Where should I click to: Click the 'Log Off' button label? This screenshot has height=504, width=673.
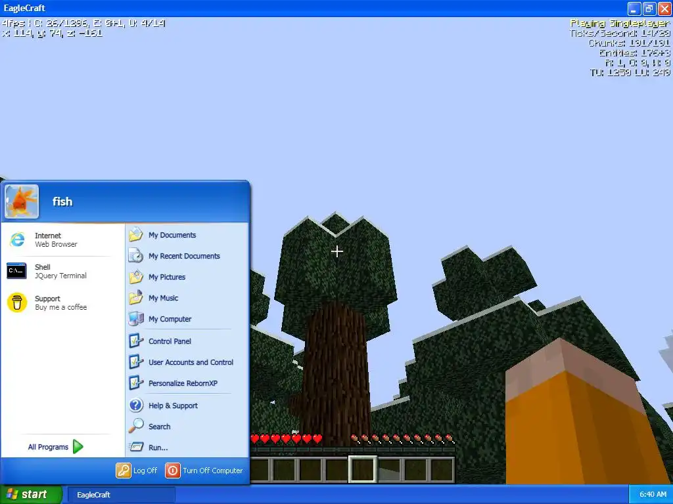145,471
